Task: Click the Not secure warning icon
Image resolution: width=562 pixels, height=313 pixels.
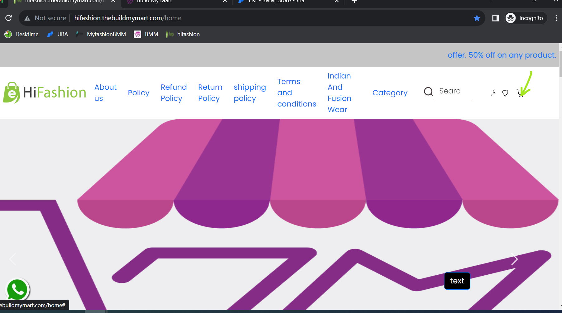Action: pos(27,18)
